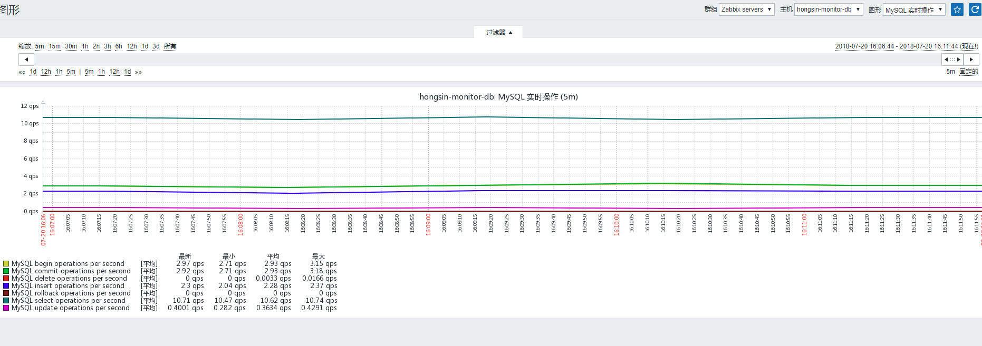
Task: Open the hongsin-monitor-db host dropdown
Action: [828, 9]
